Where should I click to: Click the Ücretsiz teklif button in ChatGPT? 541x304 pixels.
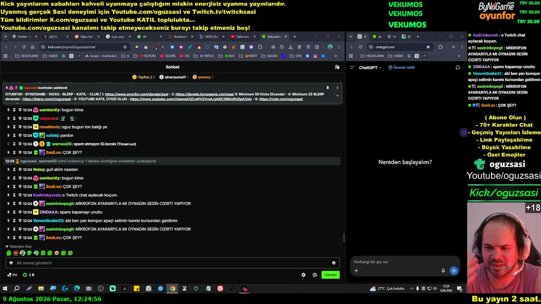402,68
